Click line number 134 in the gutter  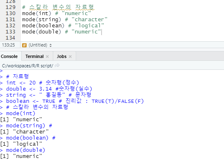(x=10, y=38)
